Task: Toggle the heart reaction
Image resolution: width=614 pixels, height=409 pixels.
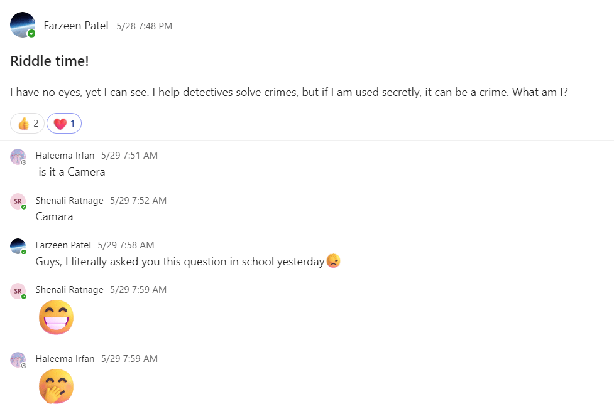Action: (64, 124)
